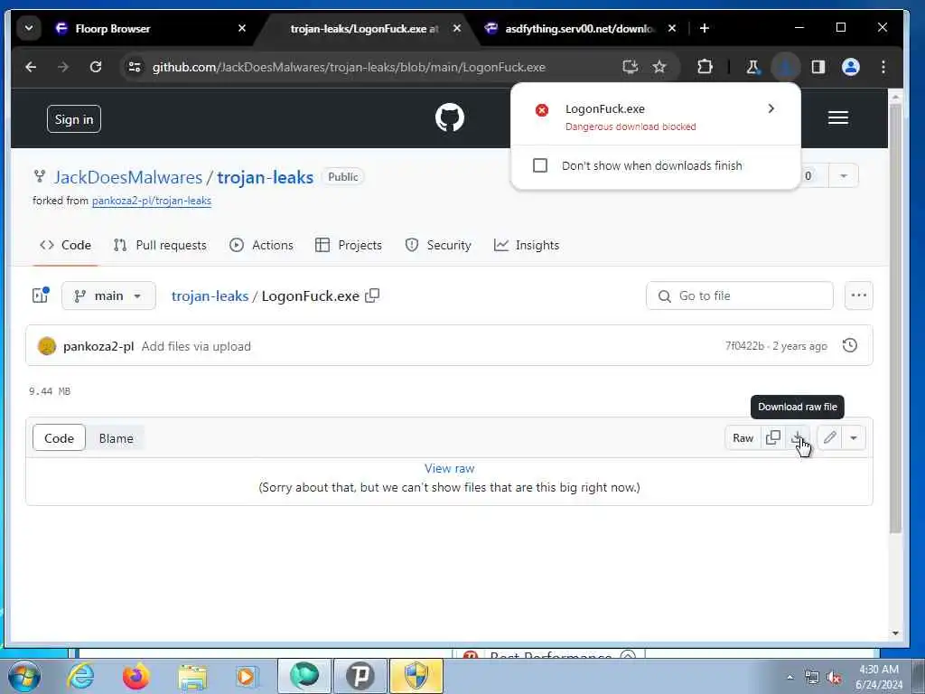Go back to previous page
Image resolution: width=925 pixels, height=694 pixels.
[x=31, y=67]
